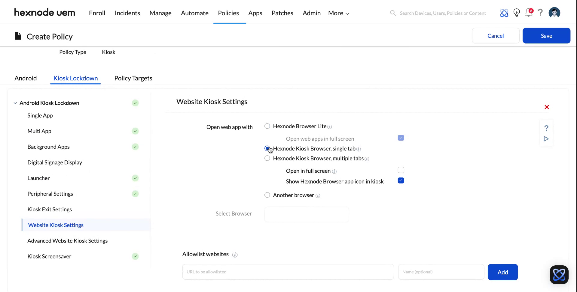Open the Select Browser dropdown field
This screenshot has width=577, height=292.
coord(306,214)
